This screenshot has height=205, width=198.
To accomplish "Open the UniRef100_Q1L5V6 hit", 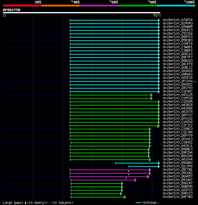I will pyautogui.click(x=178, y=166).
